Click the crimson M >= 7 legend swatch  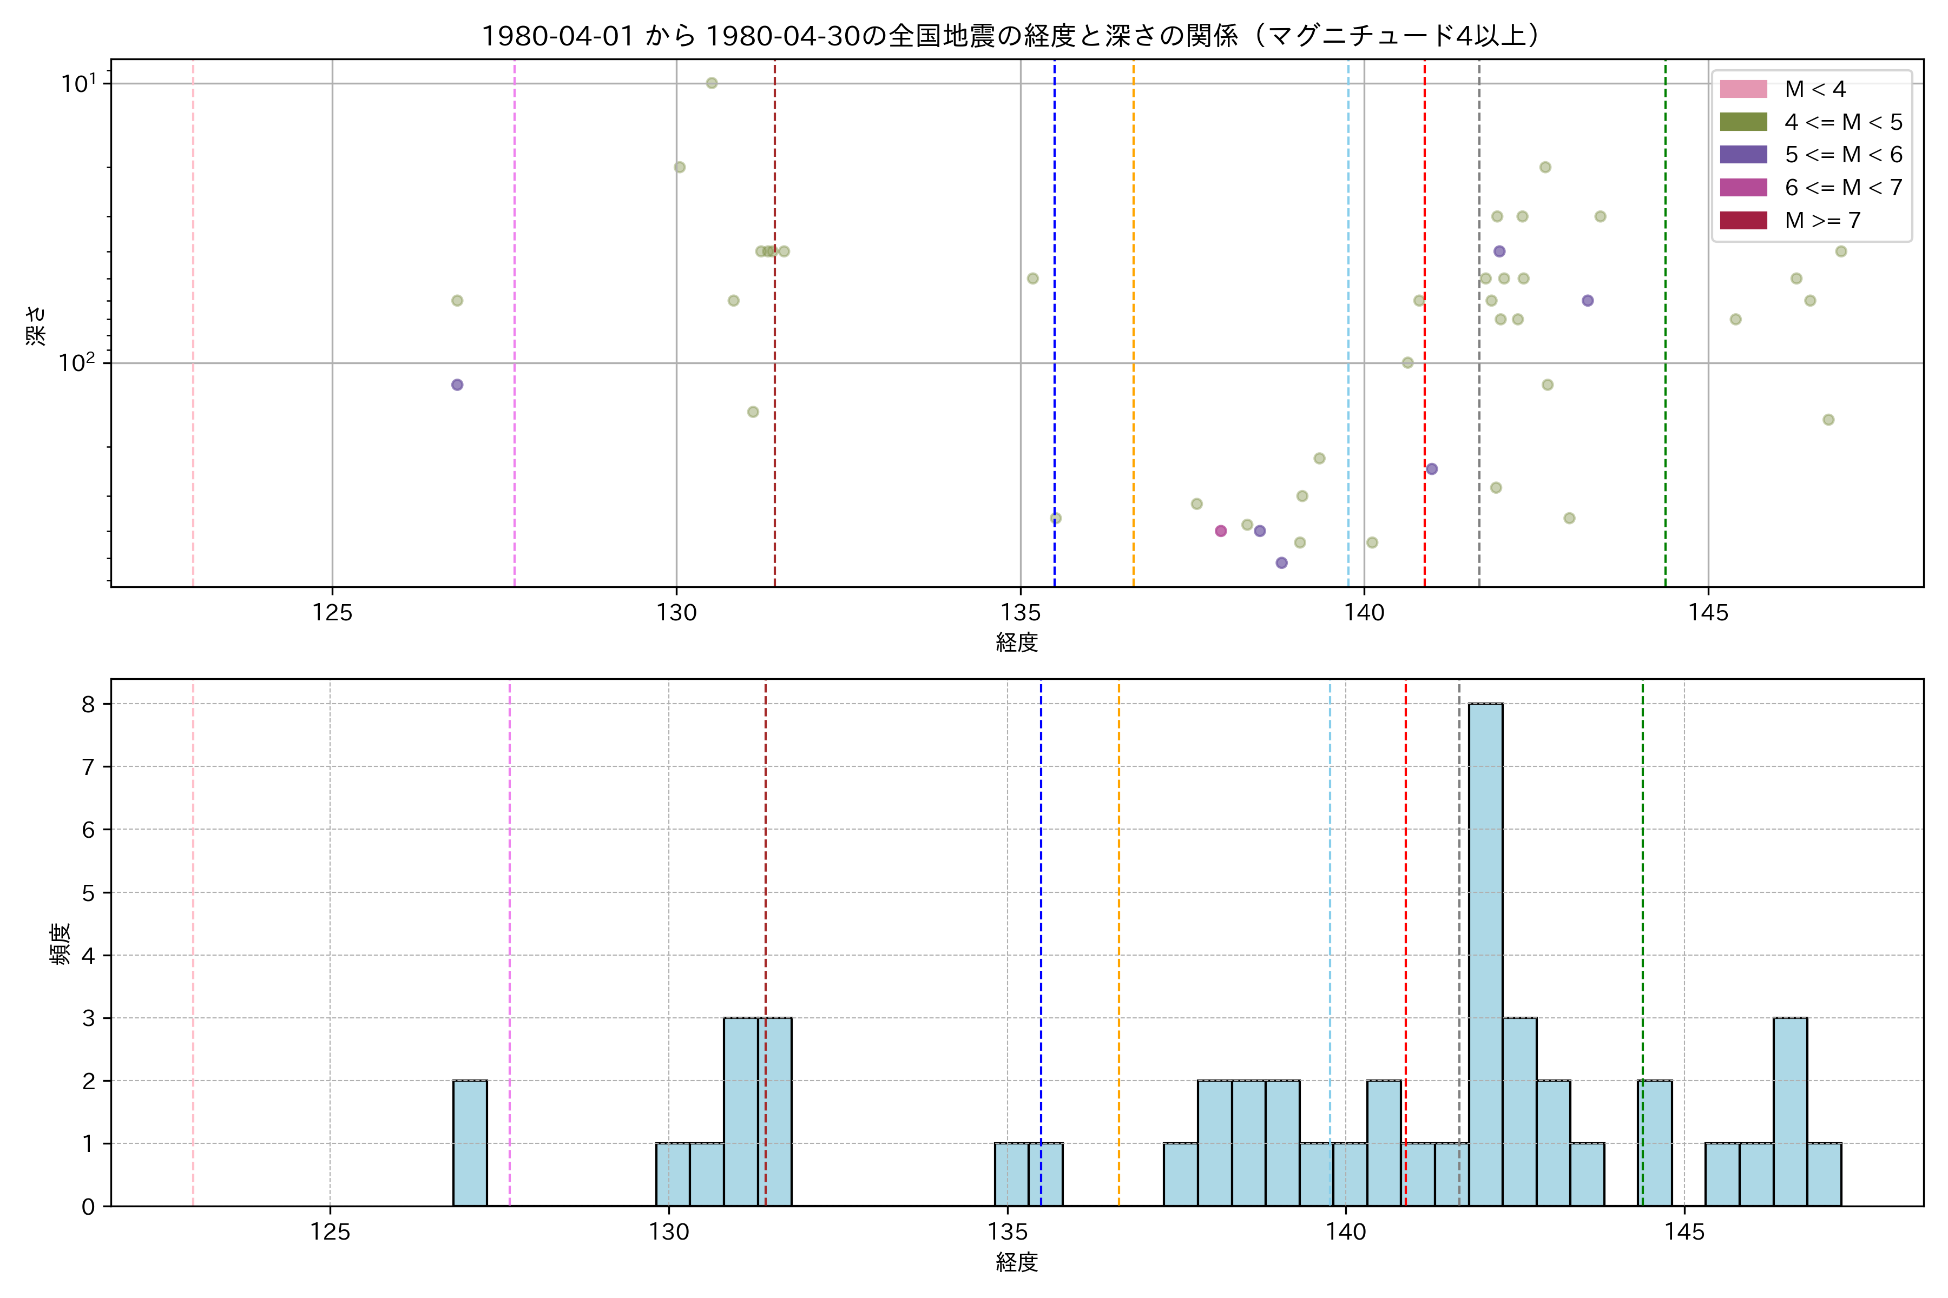[x=1742, y=220]
